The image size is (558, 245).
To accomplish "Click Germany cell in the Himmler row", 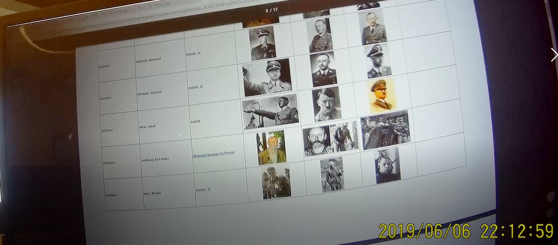I will [118, 96].
